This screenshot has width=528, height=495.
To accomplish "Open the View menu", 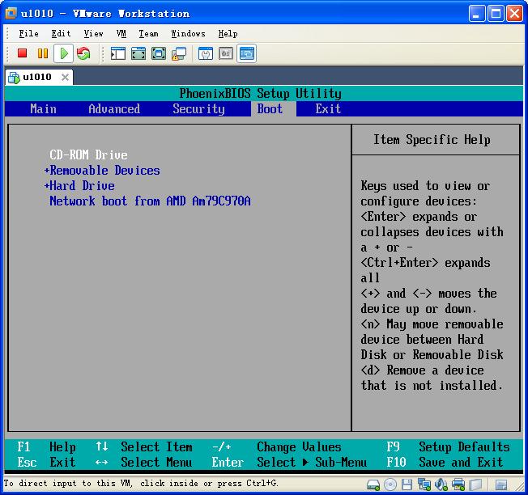I will [93, 34].
